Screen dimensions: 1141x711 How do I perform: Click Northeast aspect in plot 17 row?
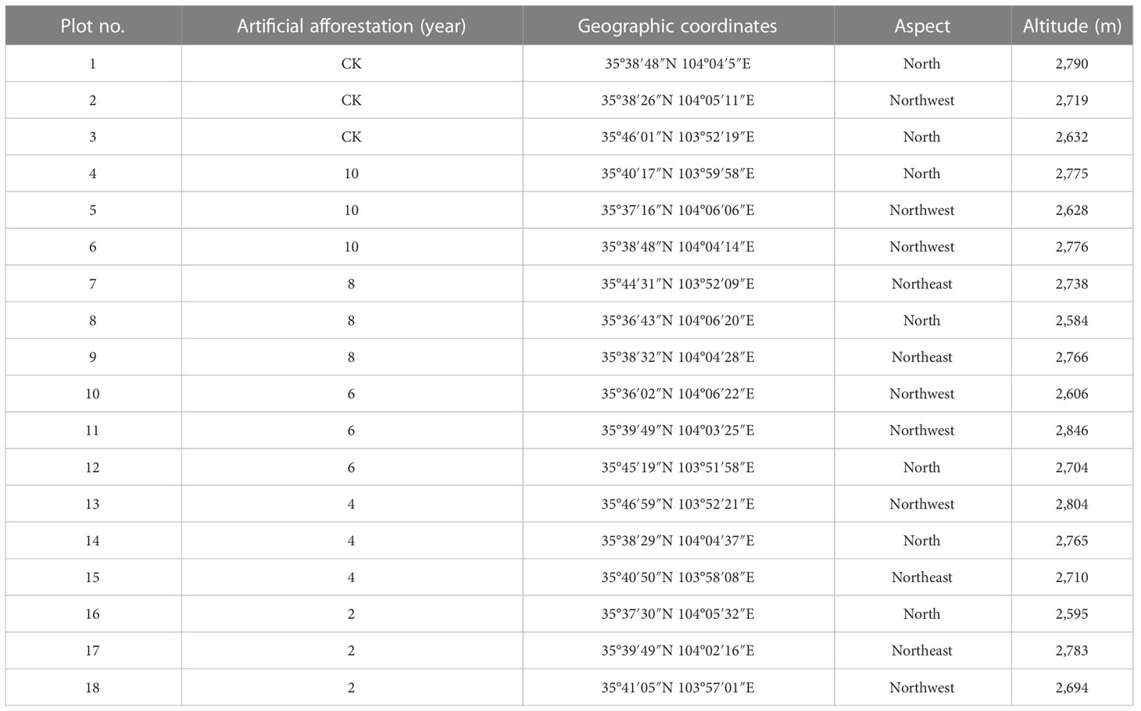922,651
